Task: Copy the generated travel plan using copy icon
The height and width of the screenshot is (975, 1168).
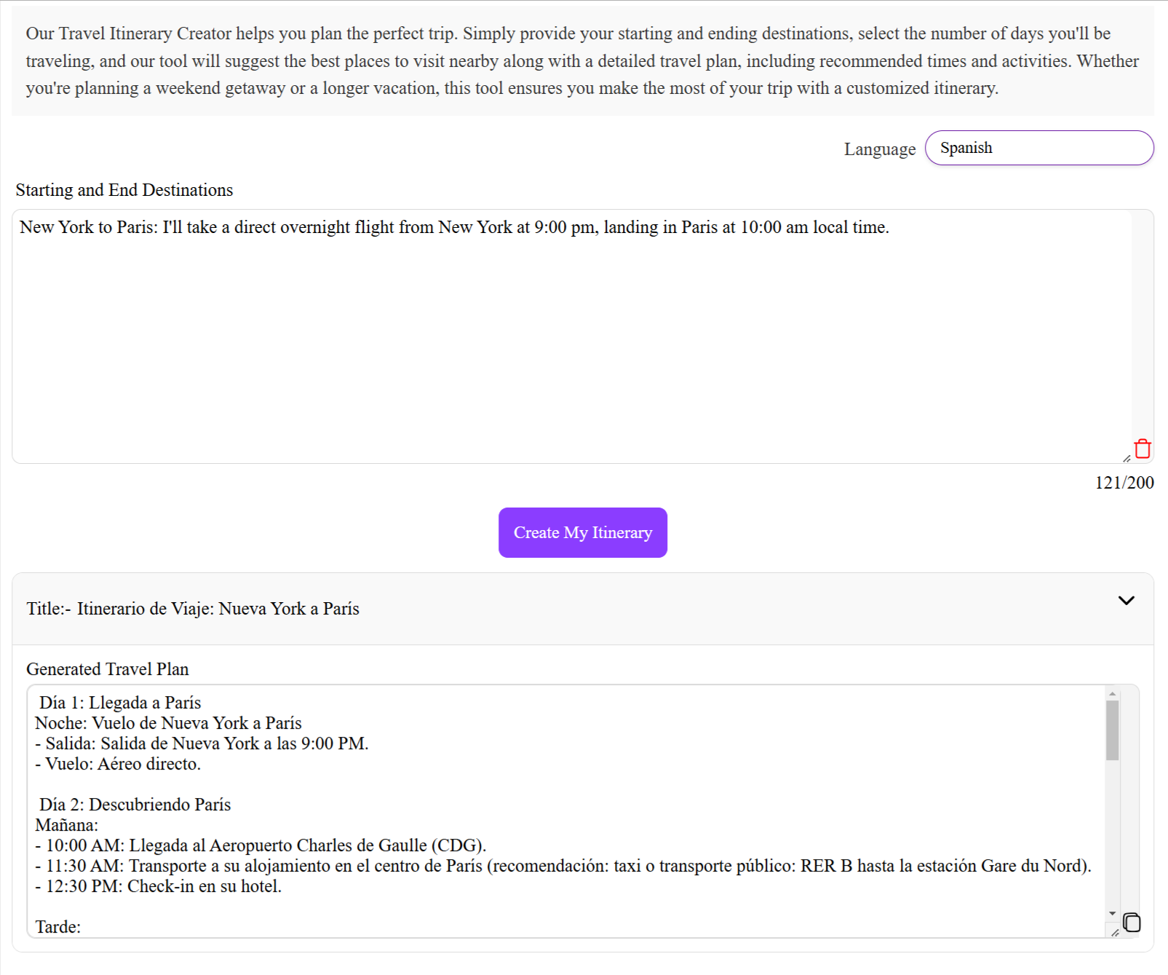Action: tap(1132, 923)
